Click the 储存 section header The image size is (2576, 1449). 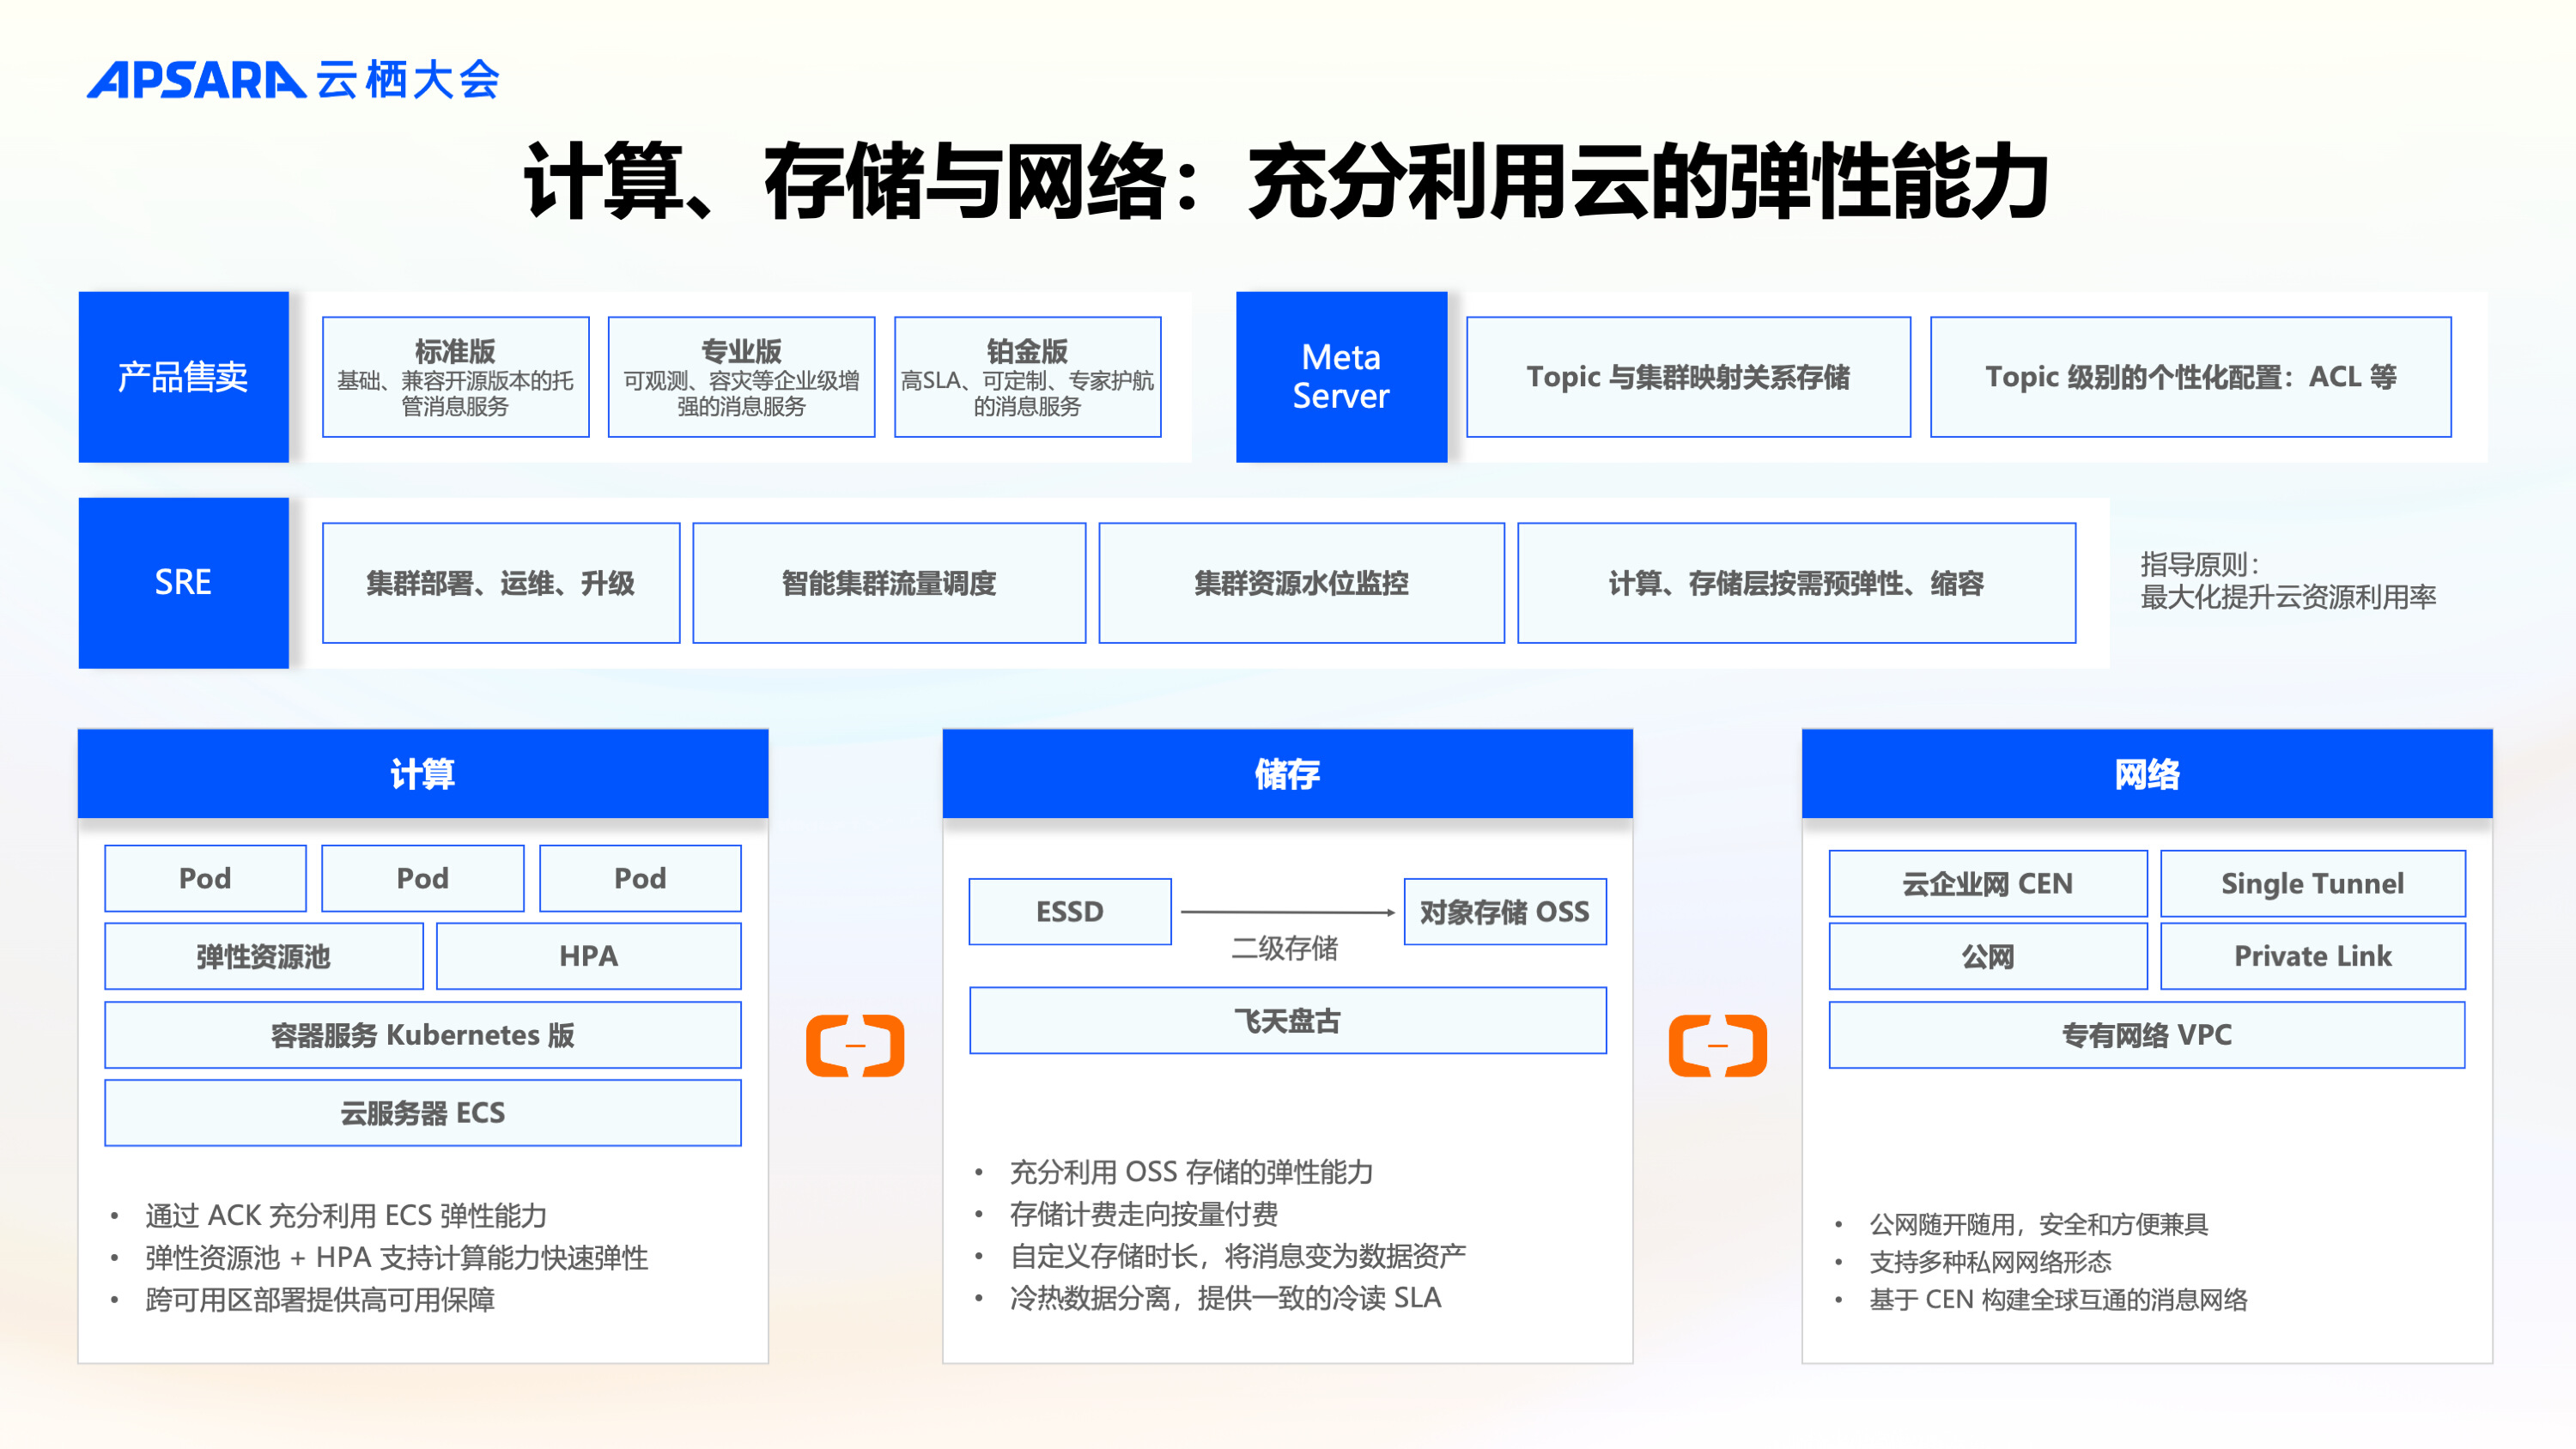(1287, 774)
